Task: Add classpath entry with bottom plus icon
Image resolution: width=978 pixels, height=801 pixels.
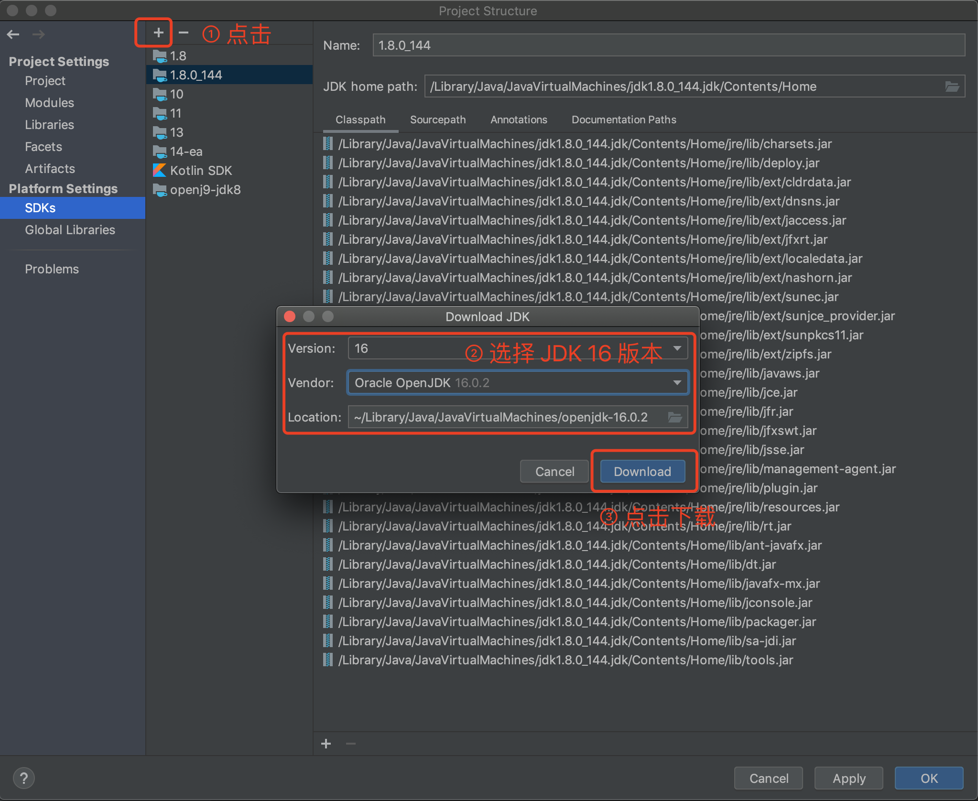Action: (x=326, y=744)
